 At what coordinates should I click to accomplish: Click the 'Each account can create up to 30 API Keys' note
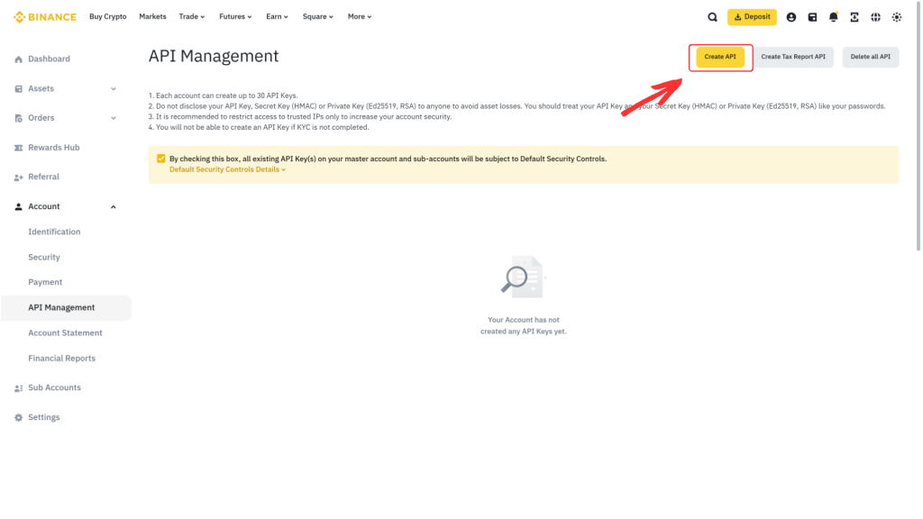(x=224, y=96)
